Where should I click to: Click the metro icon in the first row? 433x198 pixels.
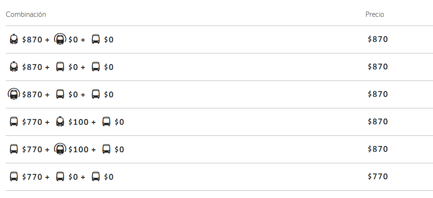(60, 40)
